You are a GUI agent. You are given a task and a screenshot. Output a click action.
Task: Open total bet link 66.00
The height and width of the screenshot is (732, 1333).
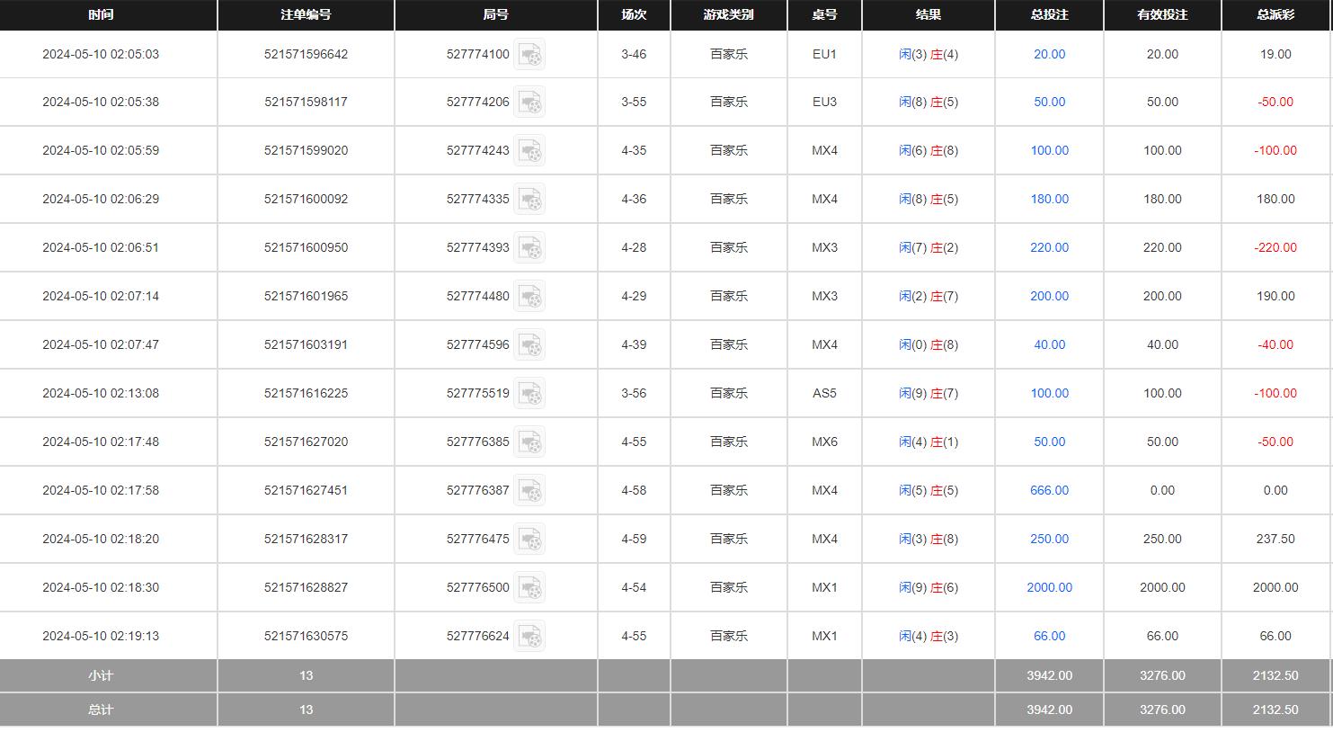click(x=1049, y=636)
